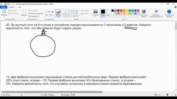Choose the up arrow shape

66,16
